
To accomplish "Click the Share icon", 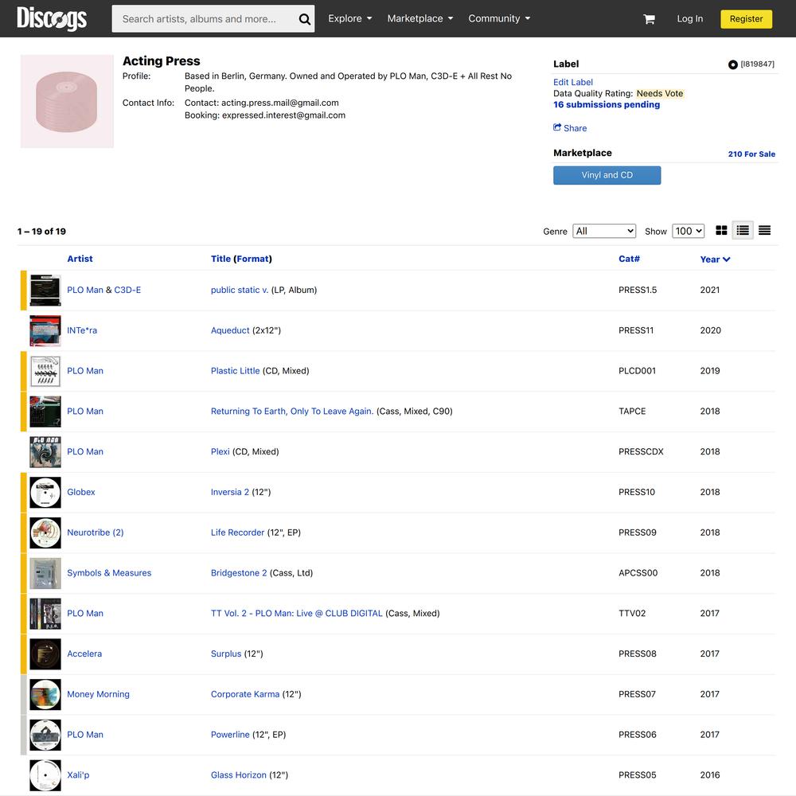I will pos(557,127).
